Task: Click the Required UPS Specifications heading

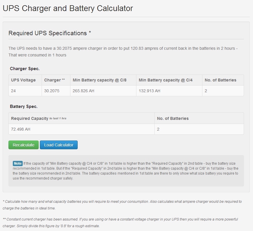Action: tap(50, 33)
